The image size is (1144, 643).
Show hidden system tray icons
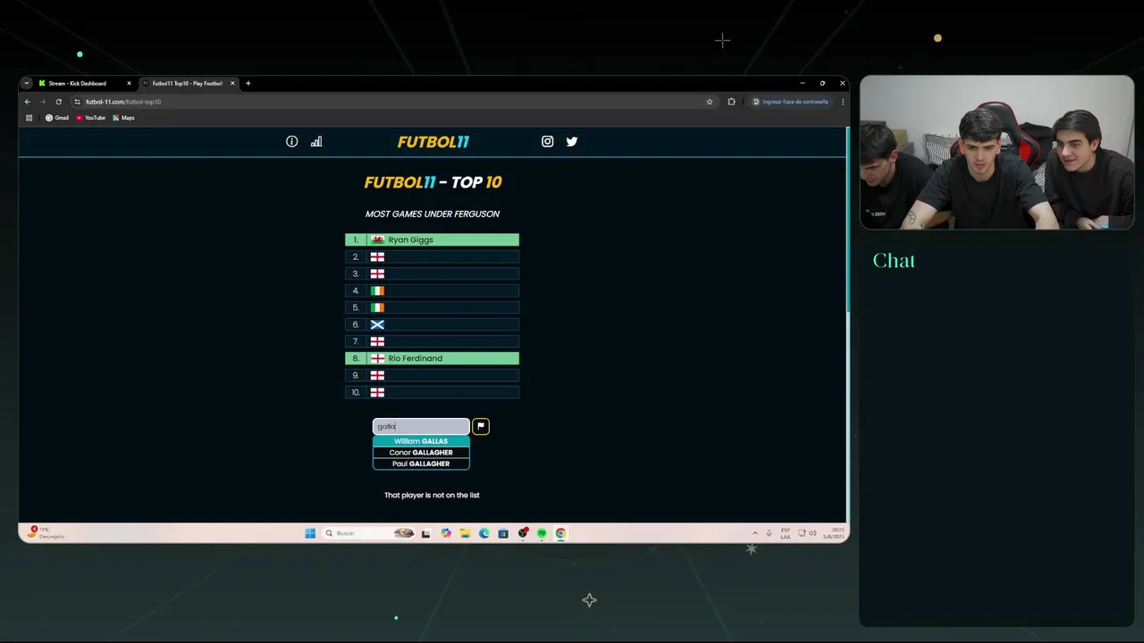click(754, 533)
